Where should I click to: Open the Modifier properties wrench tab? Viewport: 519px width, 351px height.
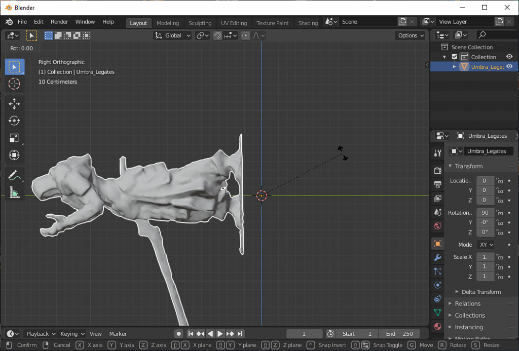(x=437, y=257)
